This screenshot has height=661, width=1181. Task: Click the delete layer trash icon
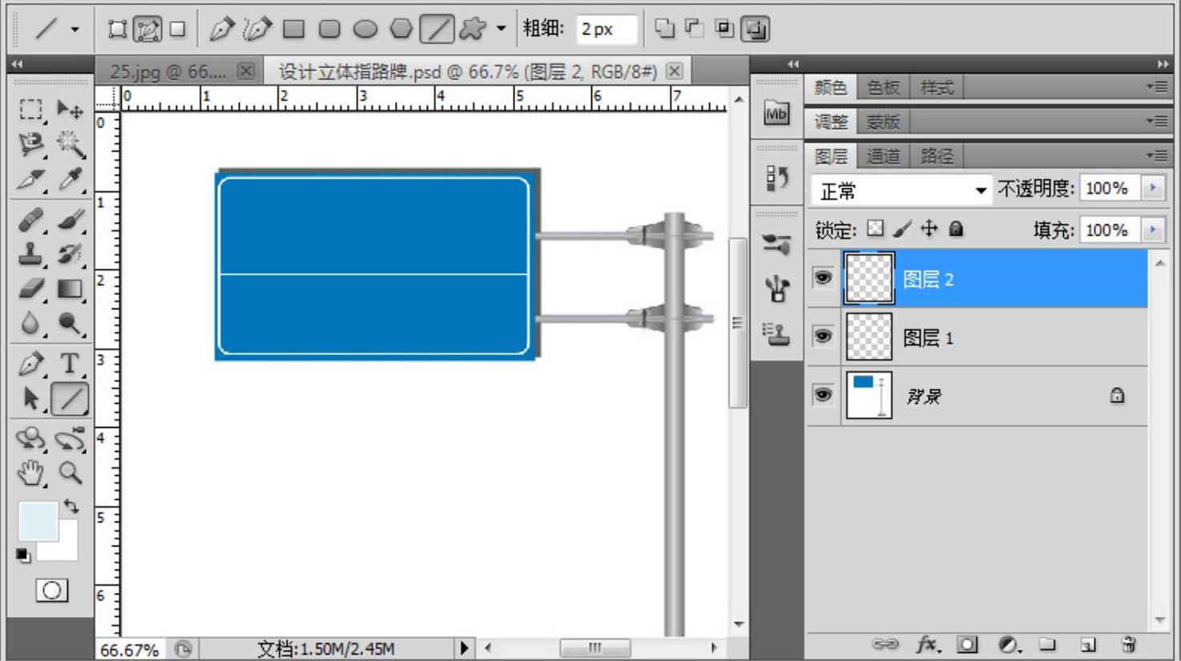[1129, 644]
